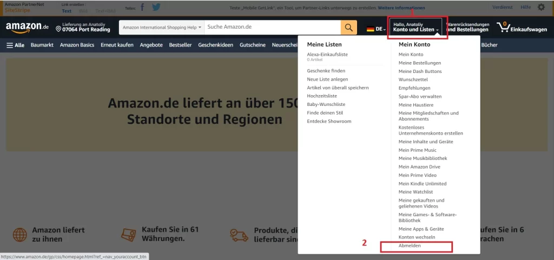Image resolution: width=554 pixels, height=260 pixels.
Task: Click globe icon beside Amazon liefert zu ihnen
Action: 20,235
